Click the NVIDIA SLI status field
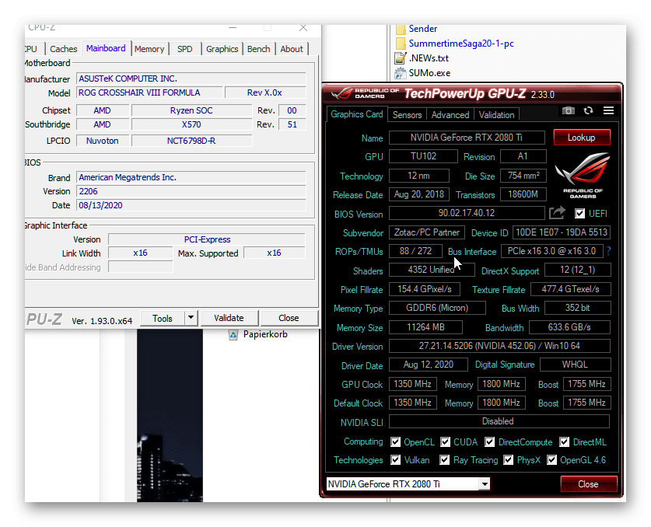 point(499,421)
